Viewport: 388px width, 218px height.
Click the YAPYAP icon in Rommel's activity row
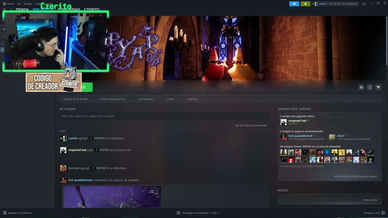click(93, 168)
